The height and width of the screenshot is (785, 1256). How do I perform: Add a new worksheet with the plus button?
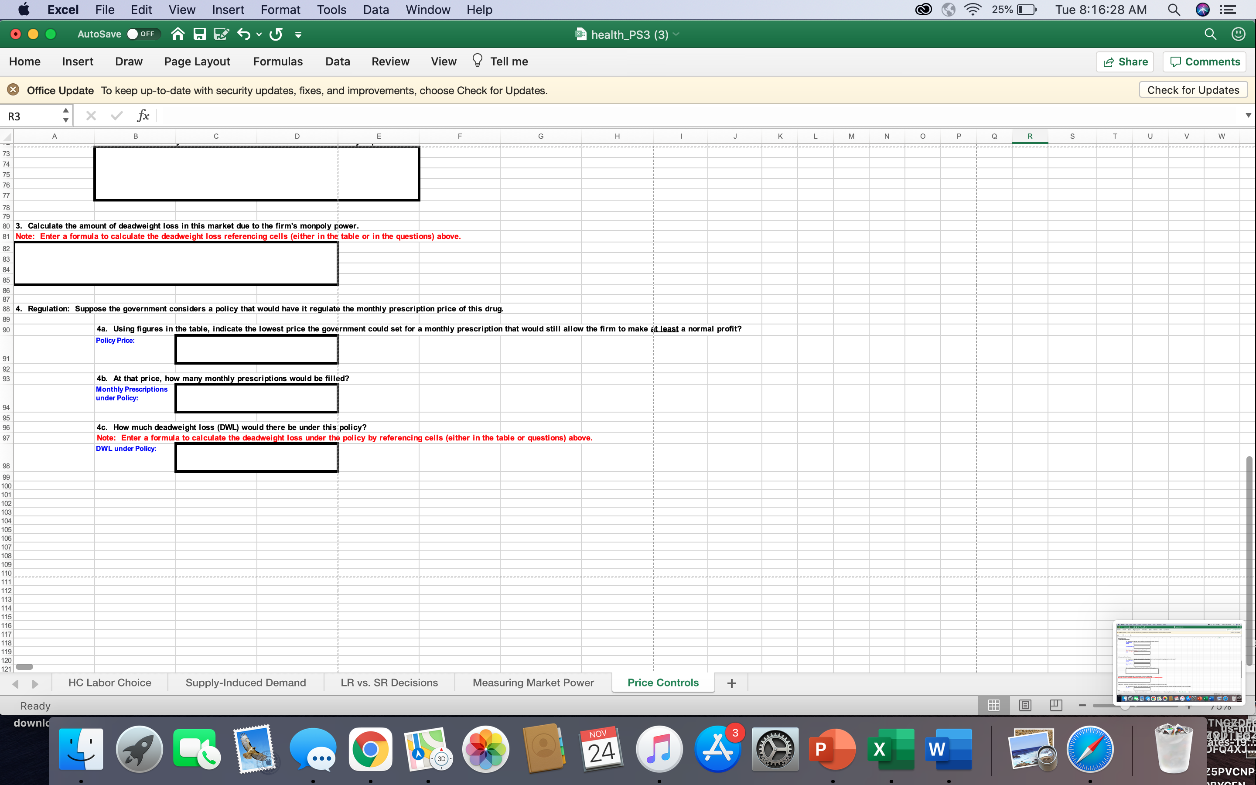[x=731, y=683]
